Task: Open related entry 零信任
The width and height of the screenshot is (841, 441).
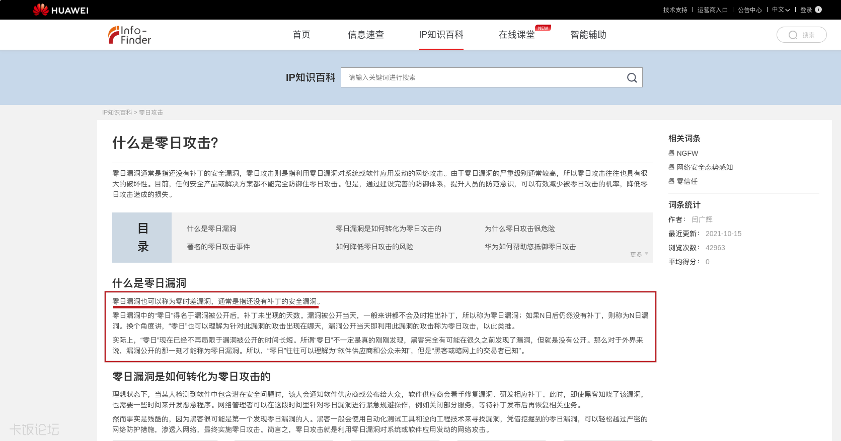Action: coord(687,181)
